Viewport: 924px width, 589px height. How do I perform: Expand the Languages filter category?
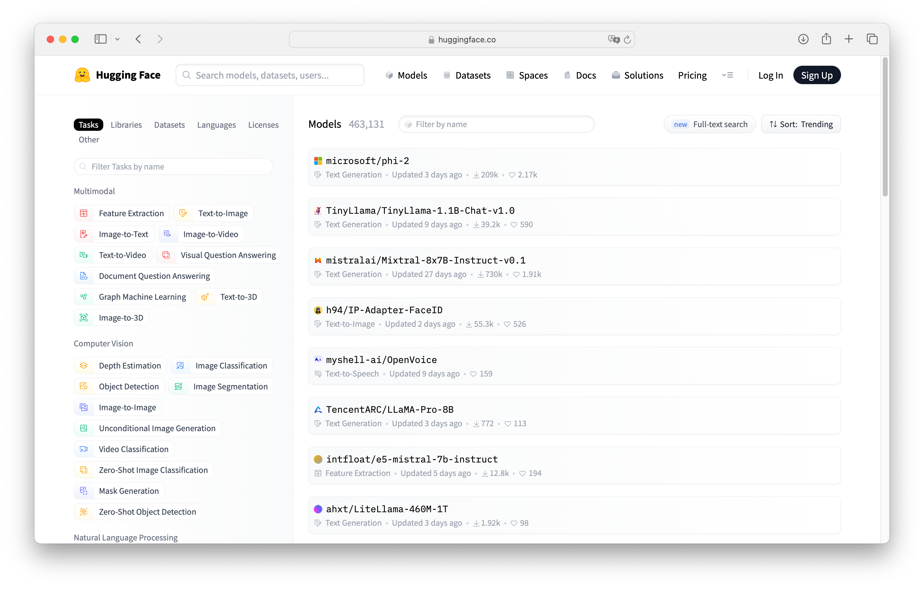pos(216,125)
